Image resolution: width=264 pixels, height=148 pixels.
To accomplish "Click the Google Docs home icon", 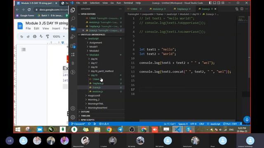I will [20, 25].
